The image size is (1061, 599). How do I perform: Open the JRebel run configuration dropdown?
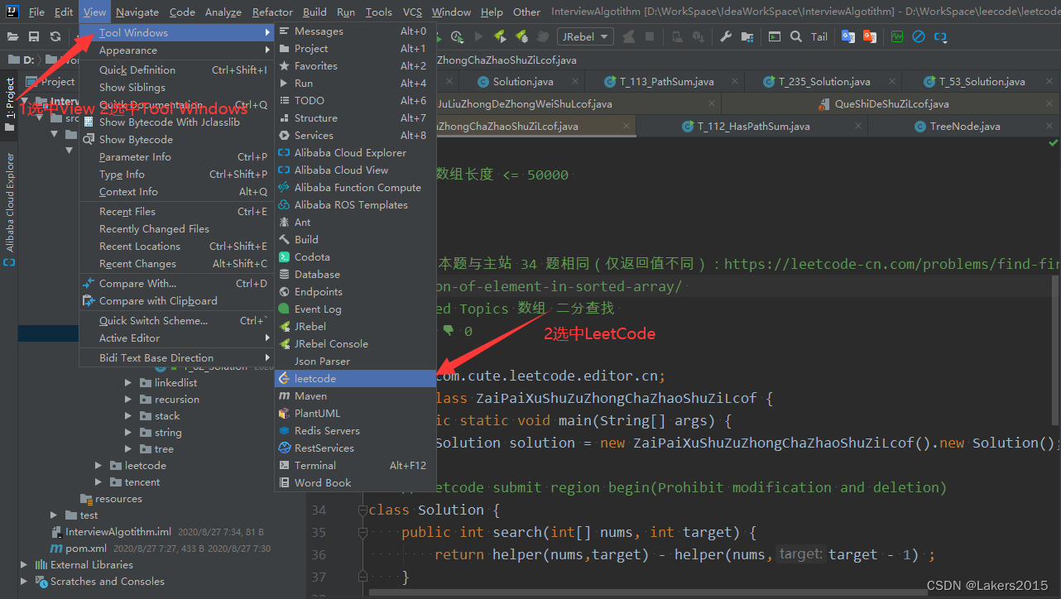tap(585, 36)
